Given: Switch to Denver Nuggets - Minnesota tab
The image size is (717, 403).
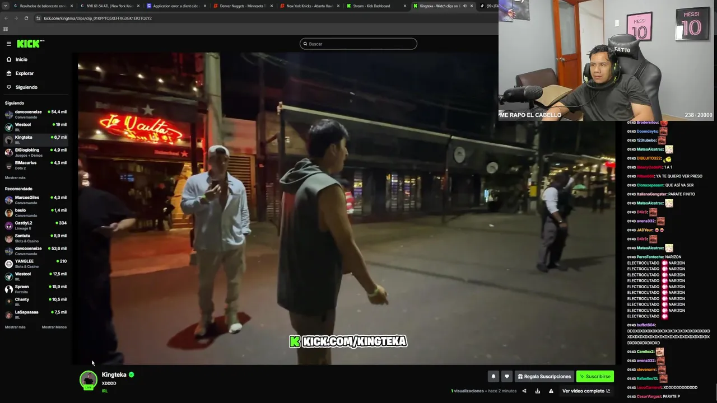Looking at the screenshot, I should coord(243,6).
